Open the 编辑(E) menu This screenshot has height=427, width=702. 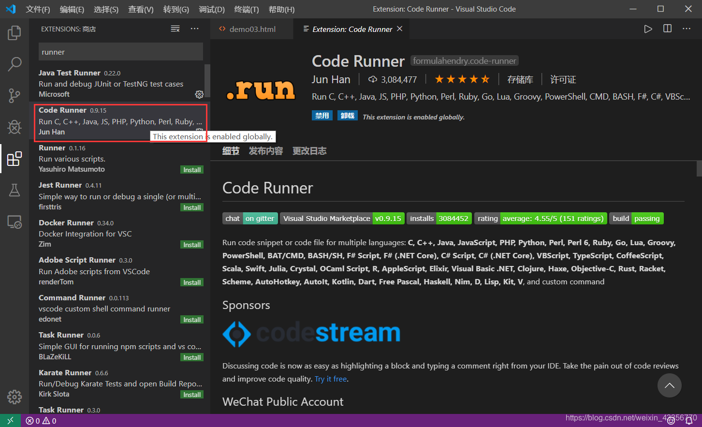point(72,9)
